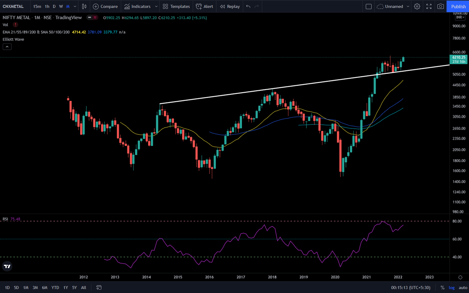Toggle auto scale mode

point(463,288)
